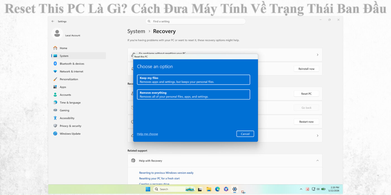Click the Privacy & security shield icon

pyautogui.click(x=55, y=126)
